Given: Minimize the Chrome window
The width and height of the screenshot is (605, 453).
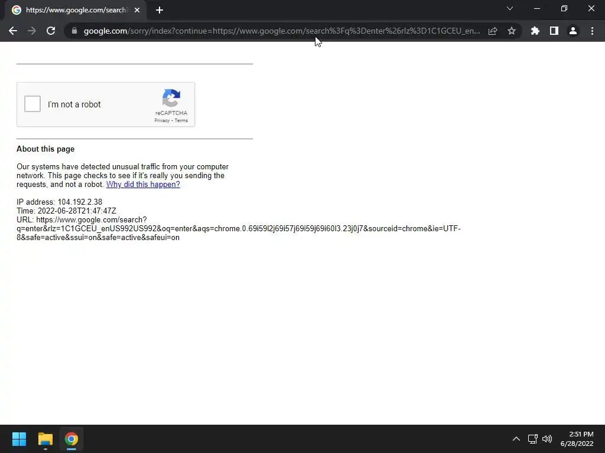Looking at the screenshot, I should click(x=536, y=8).
